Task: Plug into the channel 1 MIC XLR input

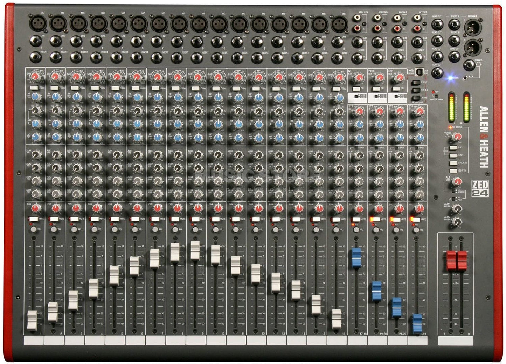Action: [x=38, y=23]
